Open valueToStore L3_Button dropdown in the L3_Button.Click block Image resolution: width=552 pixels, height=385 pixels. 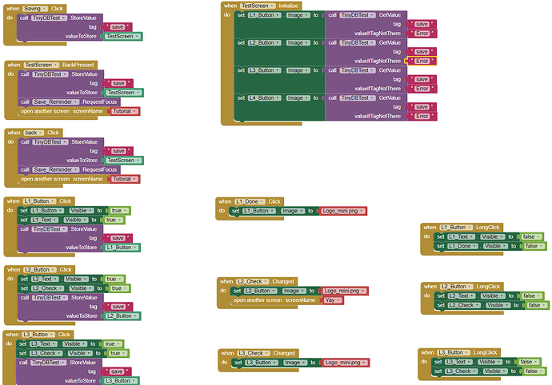[121, 381]
